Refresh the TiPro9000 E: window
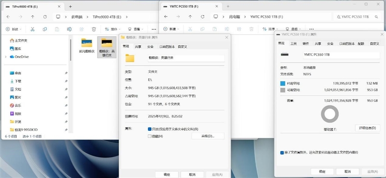The image size is (386, 178). point(45,17)
